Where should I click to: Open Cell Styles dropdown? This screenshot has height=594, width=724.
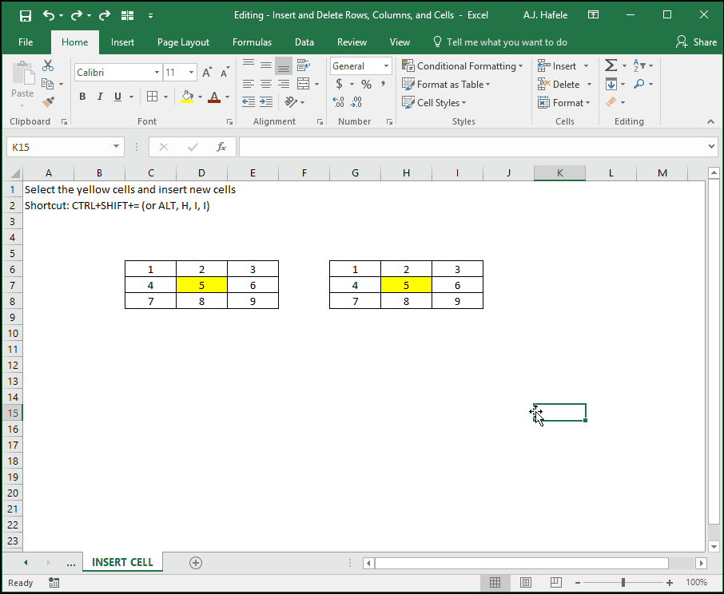click(434, 102)
